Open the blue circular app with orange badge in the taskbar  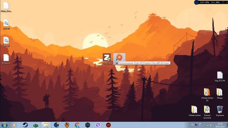[56, 125]
